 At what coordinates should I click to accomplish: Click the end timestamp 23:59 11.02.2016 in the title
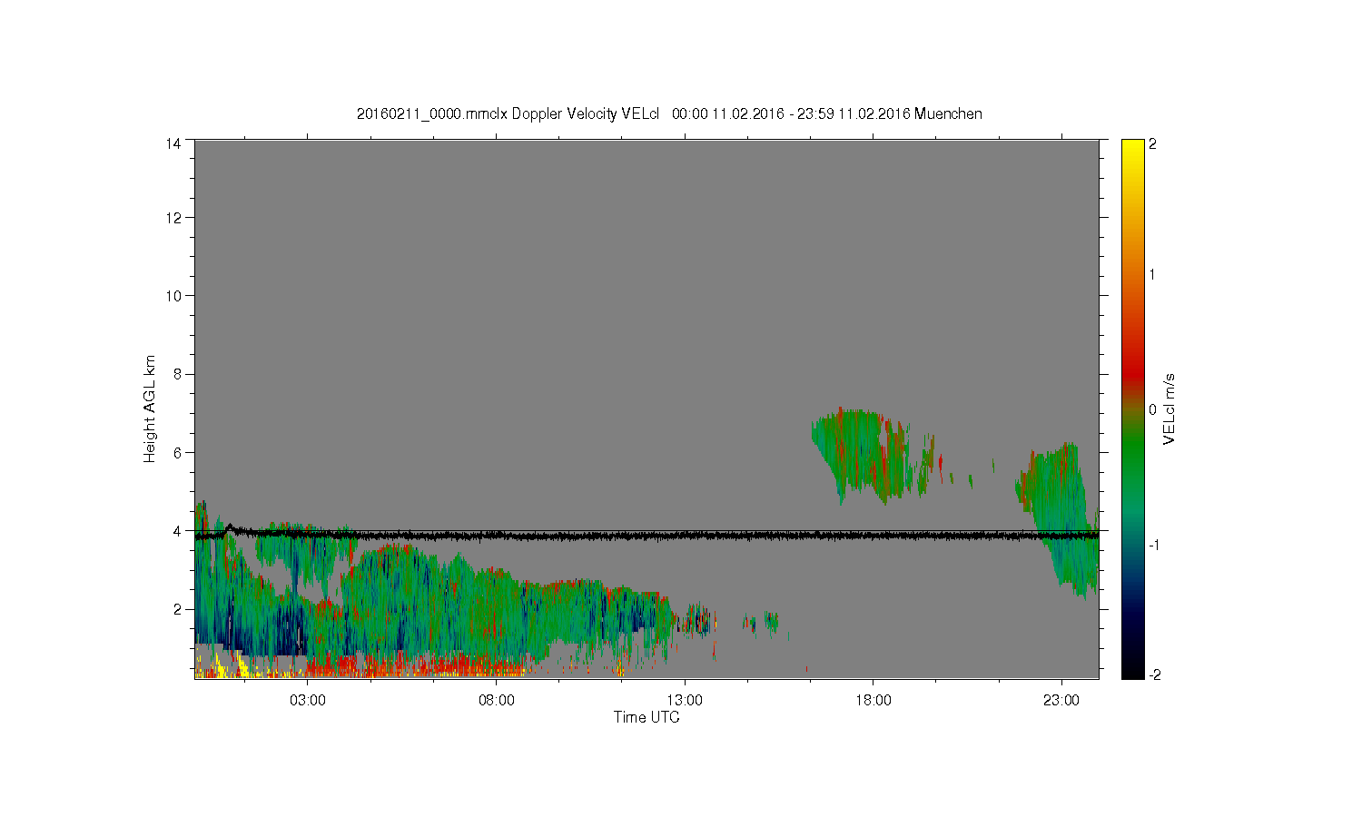(854, 113)
